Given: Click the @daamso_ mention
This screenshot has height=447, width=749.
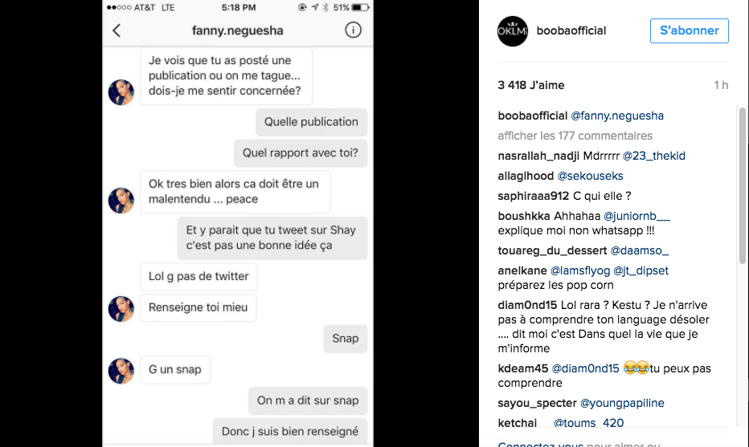Looking at the screenshot, I should click(x=640, y=250).
